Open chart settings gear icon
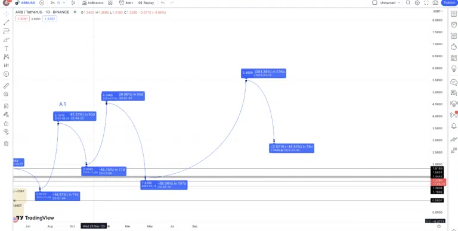 click(x=417, y=3)
